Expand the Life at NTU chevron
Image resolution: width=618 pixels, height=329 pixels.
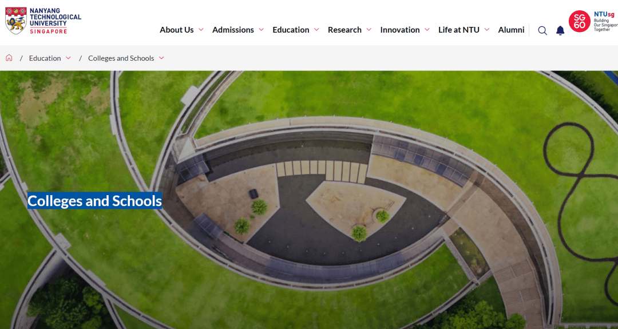tap(486, 30)
